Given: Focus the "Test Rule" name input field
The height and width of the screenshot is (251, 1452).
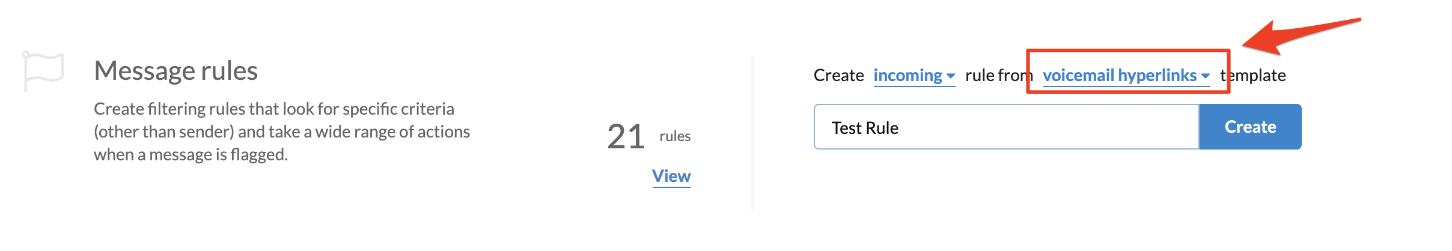Looking at the screenshot, I should pos(1007,127).
